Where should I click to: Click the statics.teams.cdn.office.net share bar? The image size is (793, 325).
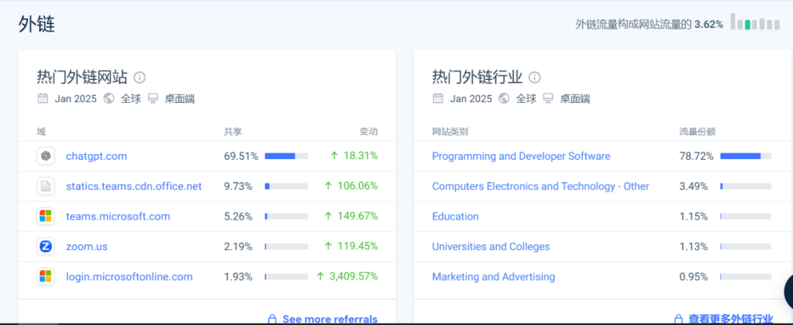pyautogui.click(x=286, y=186)
